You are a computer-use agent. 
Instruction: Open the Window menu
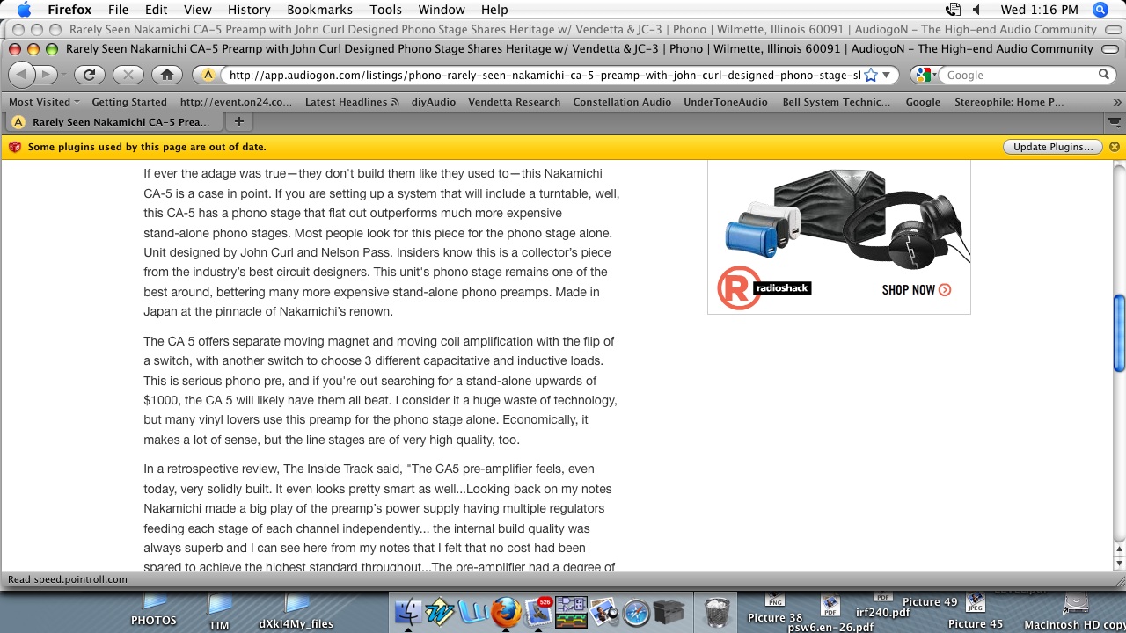[x=442, y=10]
